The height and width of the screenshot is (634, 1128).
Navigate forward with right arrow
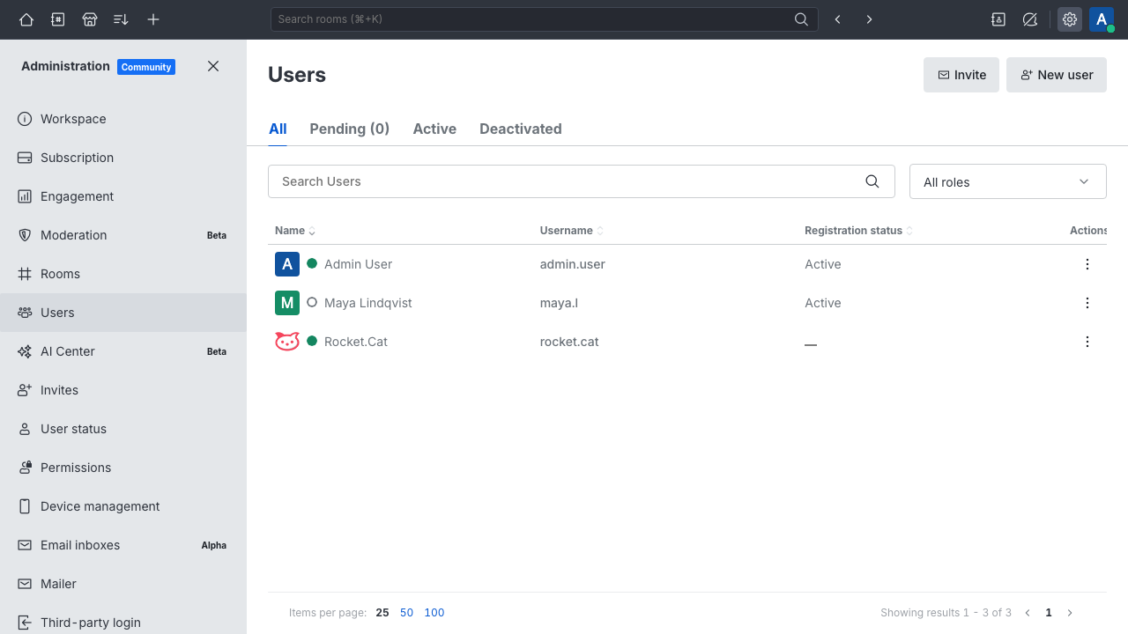[x=870, y=19]
